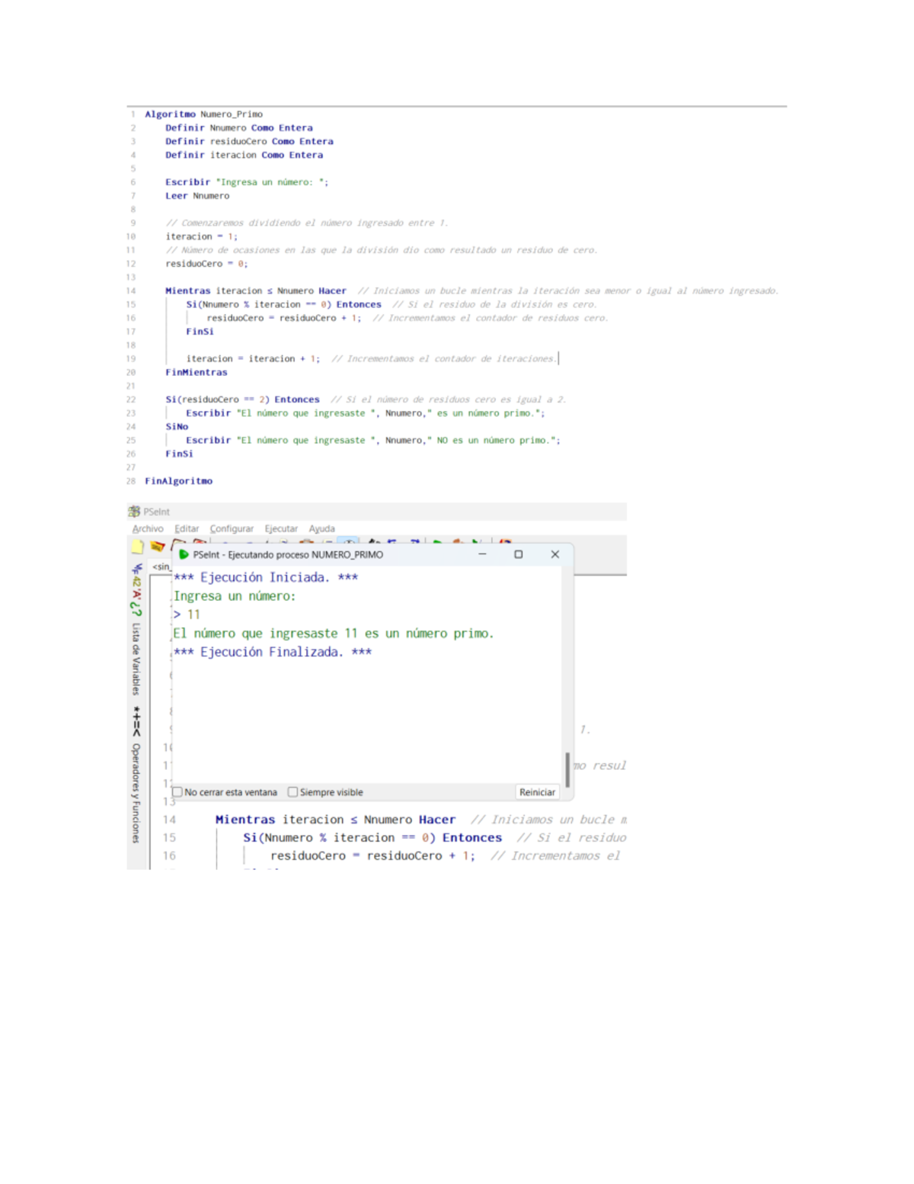914x1184 pixels.
Task: Enable the No cerrar esta ventana checkbox
Action: pyautogui.click(x=178, y=792)
